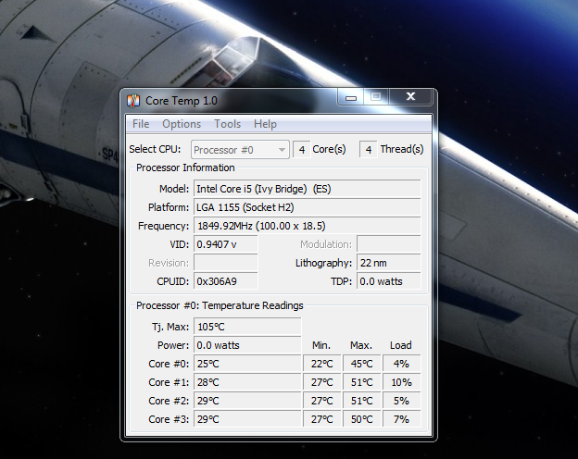Click the VID value 0.9407 v
The image size is (578, 459).
point(226,244)
